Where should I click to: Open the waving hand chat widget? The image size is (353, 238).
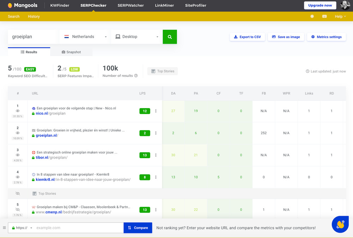click(340, 225)
